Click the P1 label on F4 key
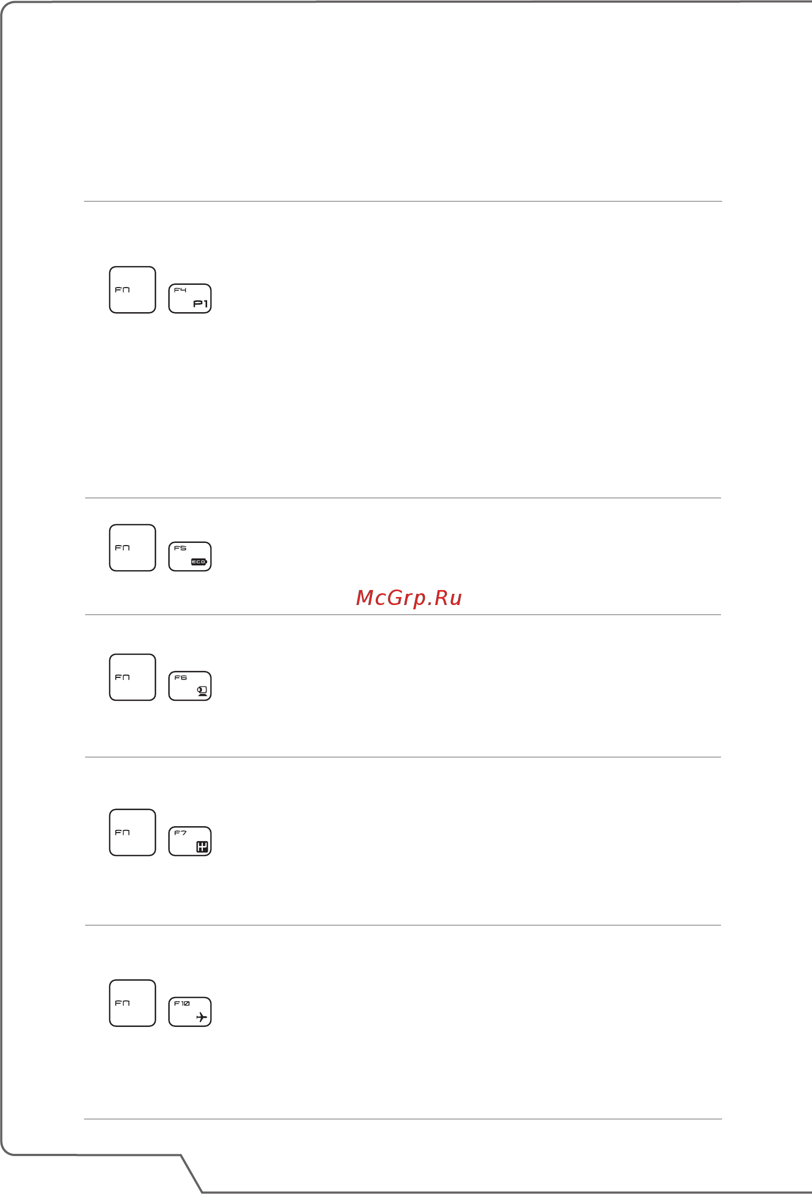 pos(201,304)
